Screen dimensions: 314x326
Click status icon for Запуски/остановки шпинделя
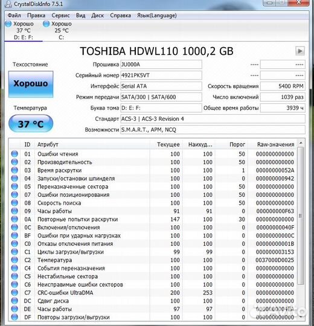[x=14, y=178]
